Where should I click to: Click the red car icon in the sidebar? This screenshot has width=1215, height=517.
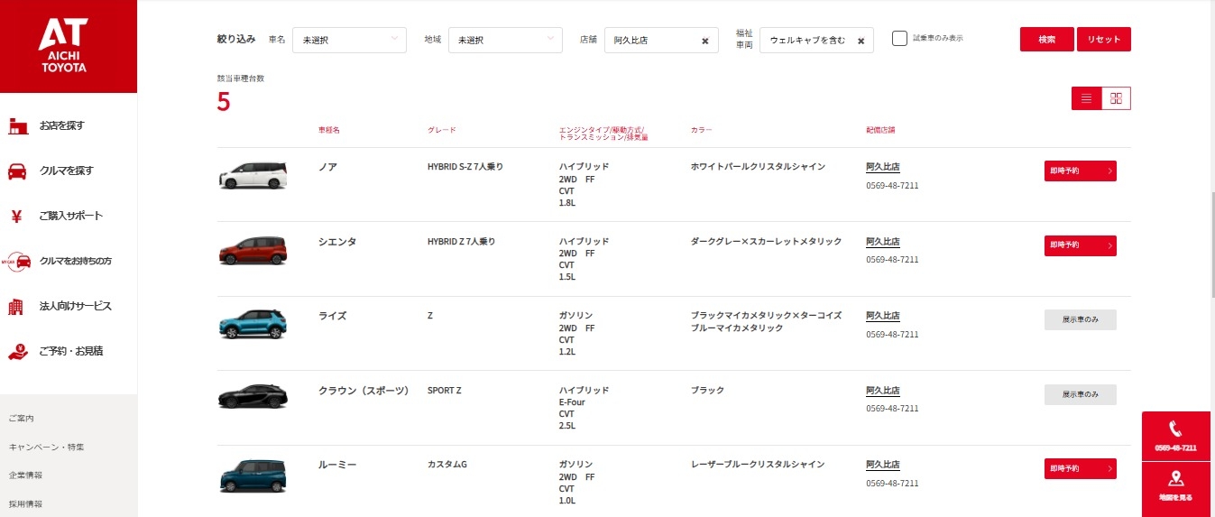(x=16, y=171)
